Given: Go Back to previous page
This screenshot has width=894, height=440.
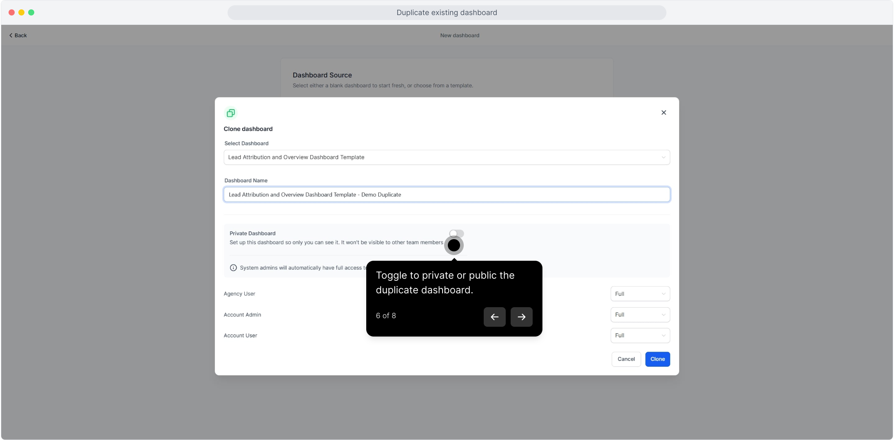Looking at the screenshot, I should (18, 35).
